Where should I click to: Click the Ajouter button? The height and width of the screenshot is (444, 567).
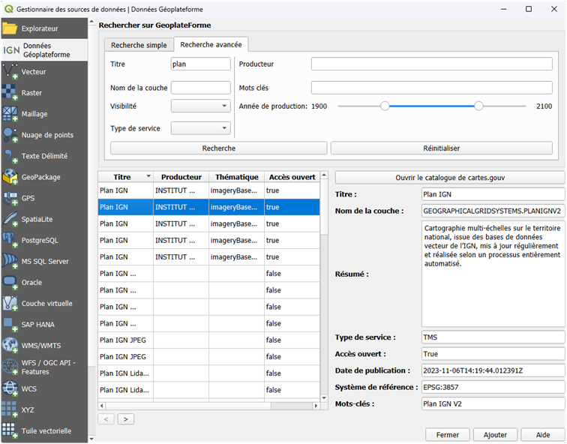pos(495,434)
